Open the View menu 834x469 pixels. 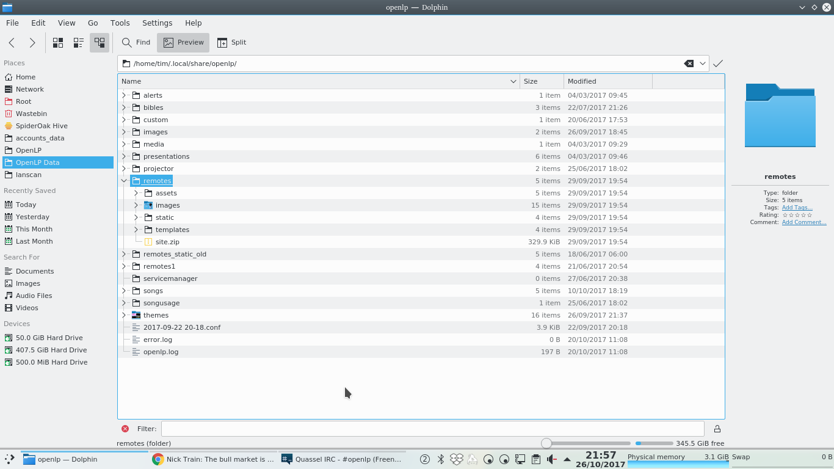pyautogui.click(x=67, y=23)
